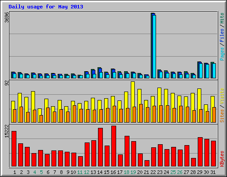Click the day 18 label
The image size is (227, 177).
click(126, 172)
